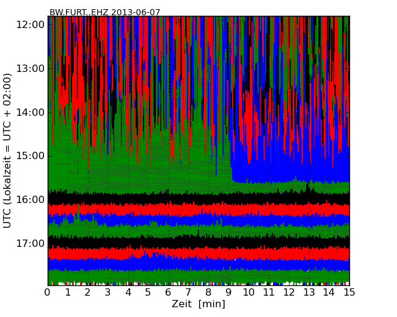397x317 pixels.
Task: Click the black trace band at 17:00
Action: [198, 243]
